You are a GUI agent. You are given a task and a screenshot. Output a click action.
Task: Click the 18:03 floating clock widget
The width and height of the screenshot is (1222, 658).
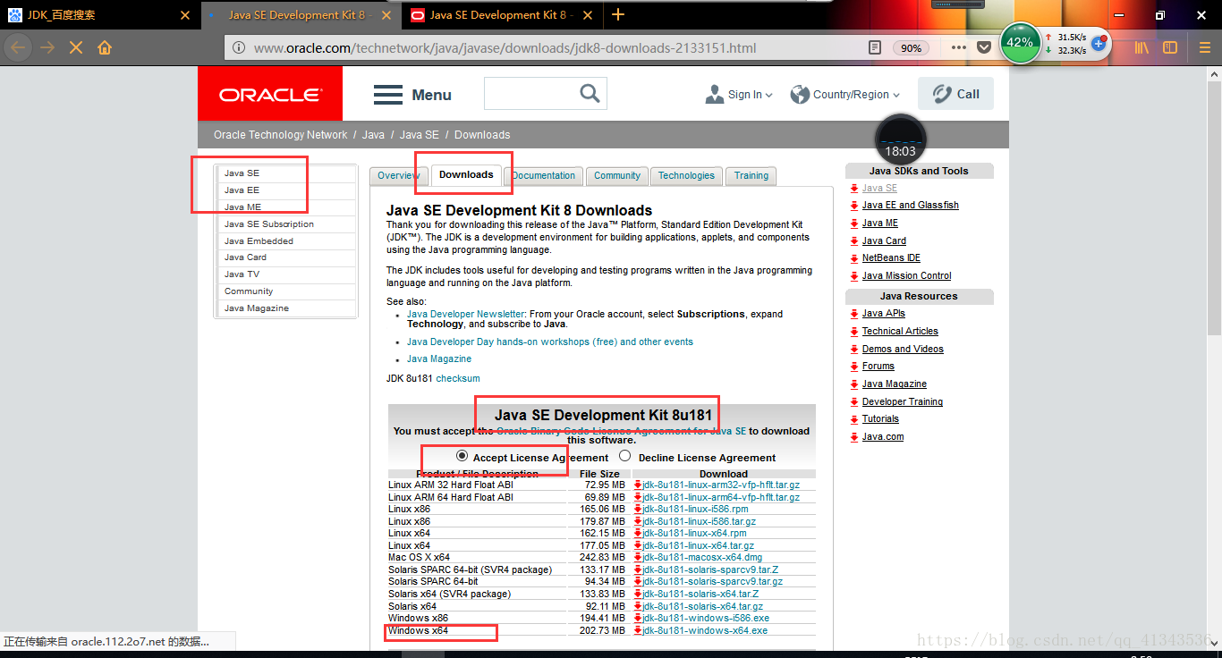900,140
